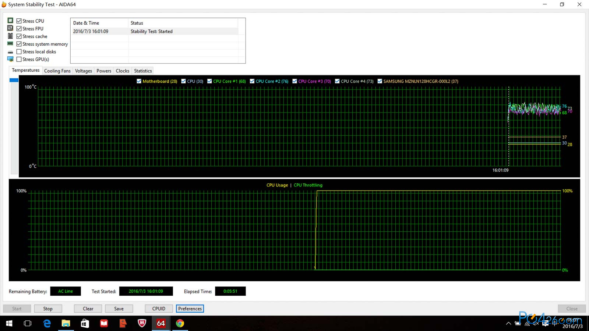589x331 pixels.
Task: Switch to the Cooling Fans tab
Action: click(x=57, y=71)
